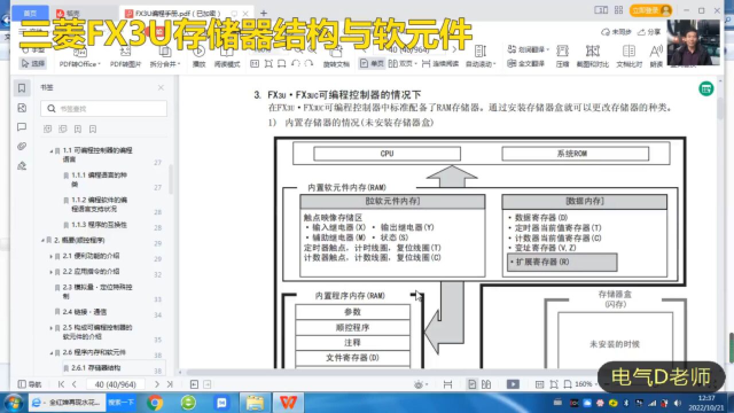
Task: Toggle 连续阅读 continuous reading
Action: pyautogui.click(x=440, y=64)
